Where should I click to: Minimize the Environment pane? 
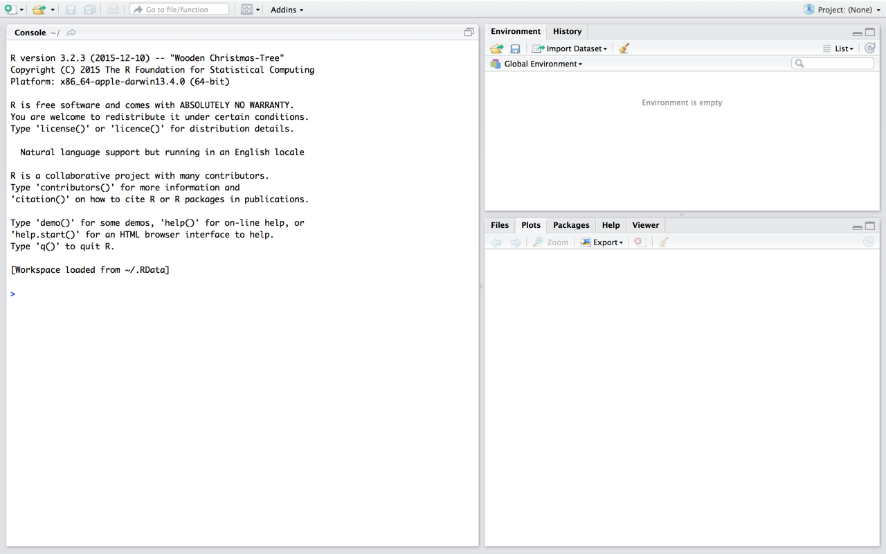[x=857, y=33]
